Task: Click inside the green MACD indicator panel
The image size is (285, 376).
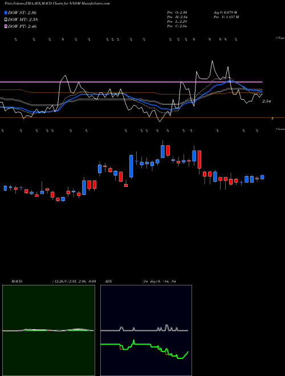Action: tap(48, 330)
